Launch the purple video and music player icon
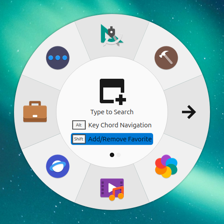 (112, 189)
